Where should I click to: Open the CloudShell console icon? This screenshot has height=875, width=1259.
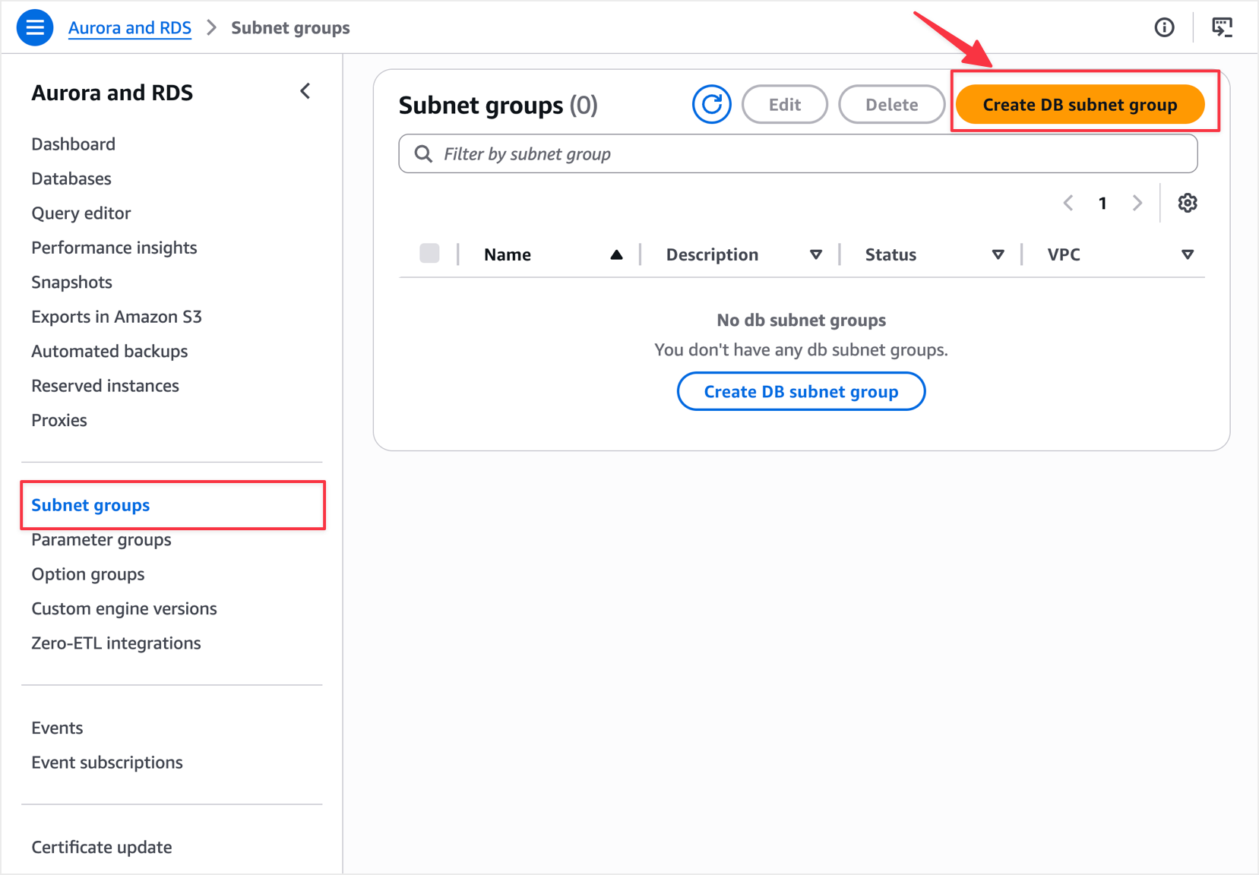1222,28
